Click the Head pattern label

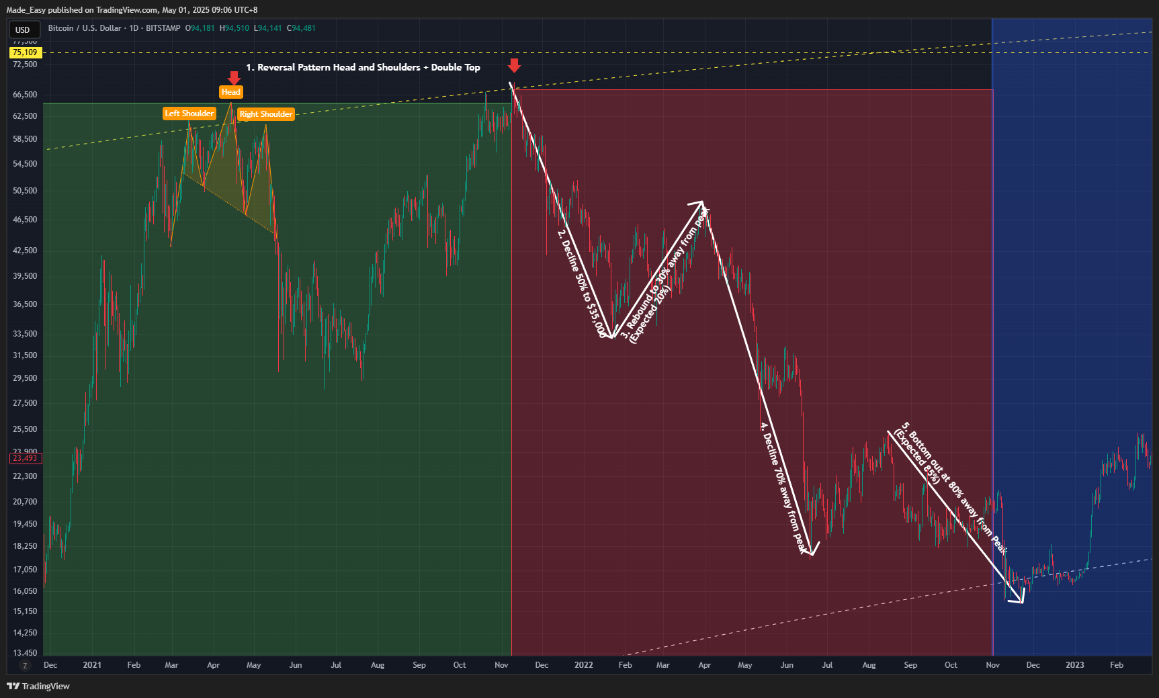tap(230, 91)
